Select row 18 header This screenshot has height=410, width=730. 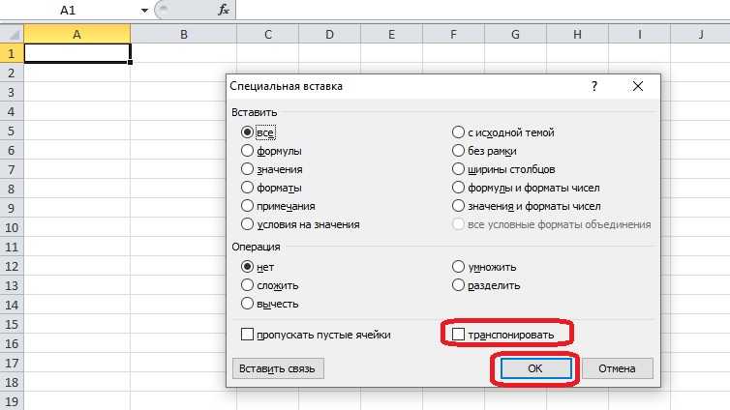click(12, 383)
